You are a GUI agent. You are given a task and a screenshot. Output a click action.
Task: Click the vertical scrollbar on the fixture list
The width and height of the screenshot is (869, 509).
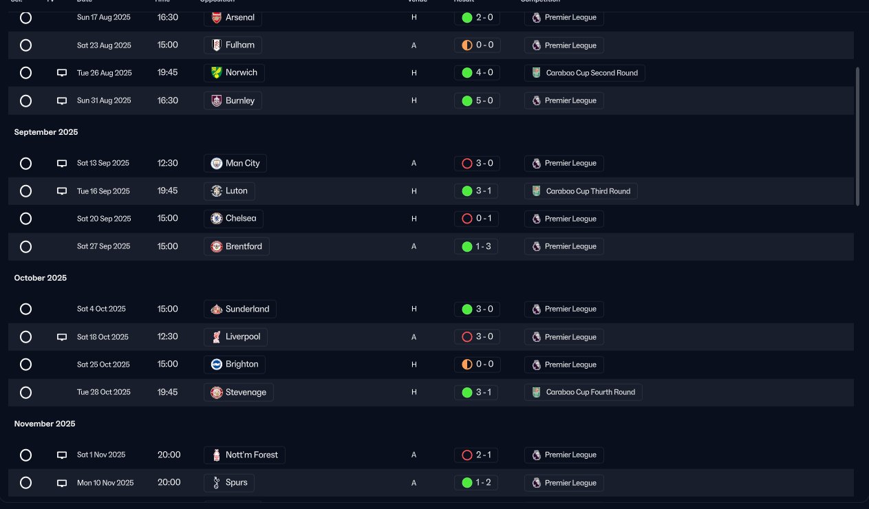[857, 136]
